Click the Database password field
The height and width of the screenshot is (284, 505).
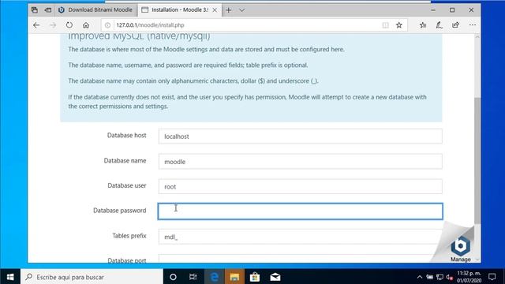(x=300, y=211)
